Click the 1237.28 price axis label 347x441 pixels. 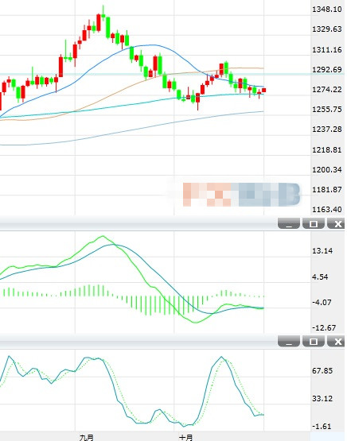coord(327,130)
